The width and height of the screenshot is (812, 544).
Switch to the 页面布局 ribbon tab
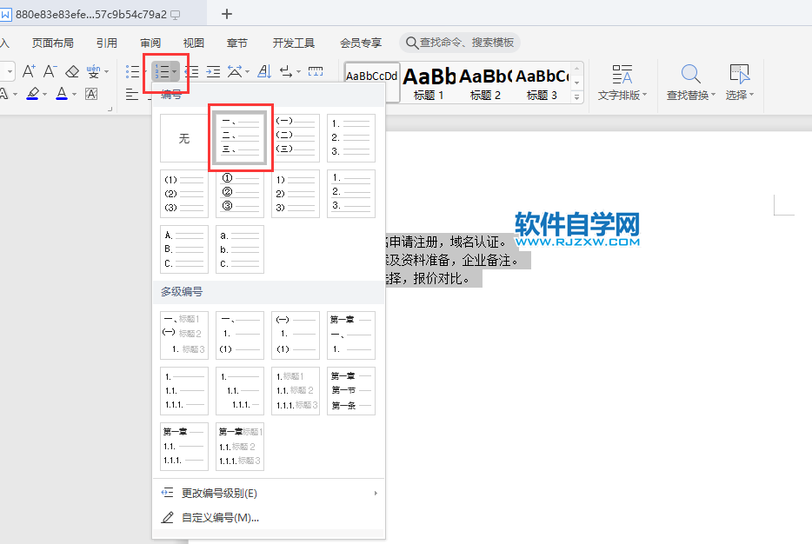52,42
